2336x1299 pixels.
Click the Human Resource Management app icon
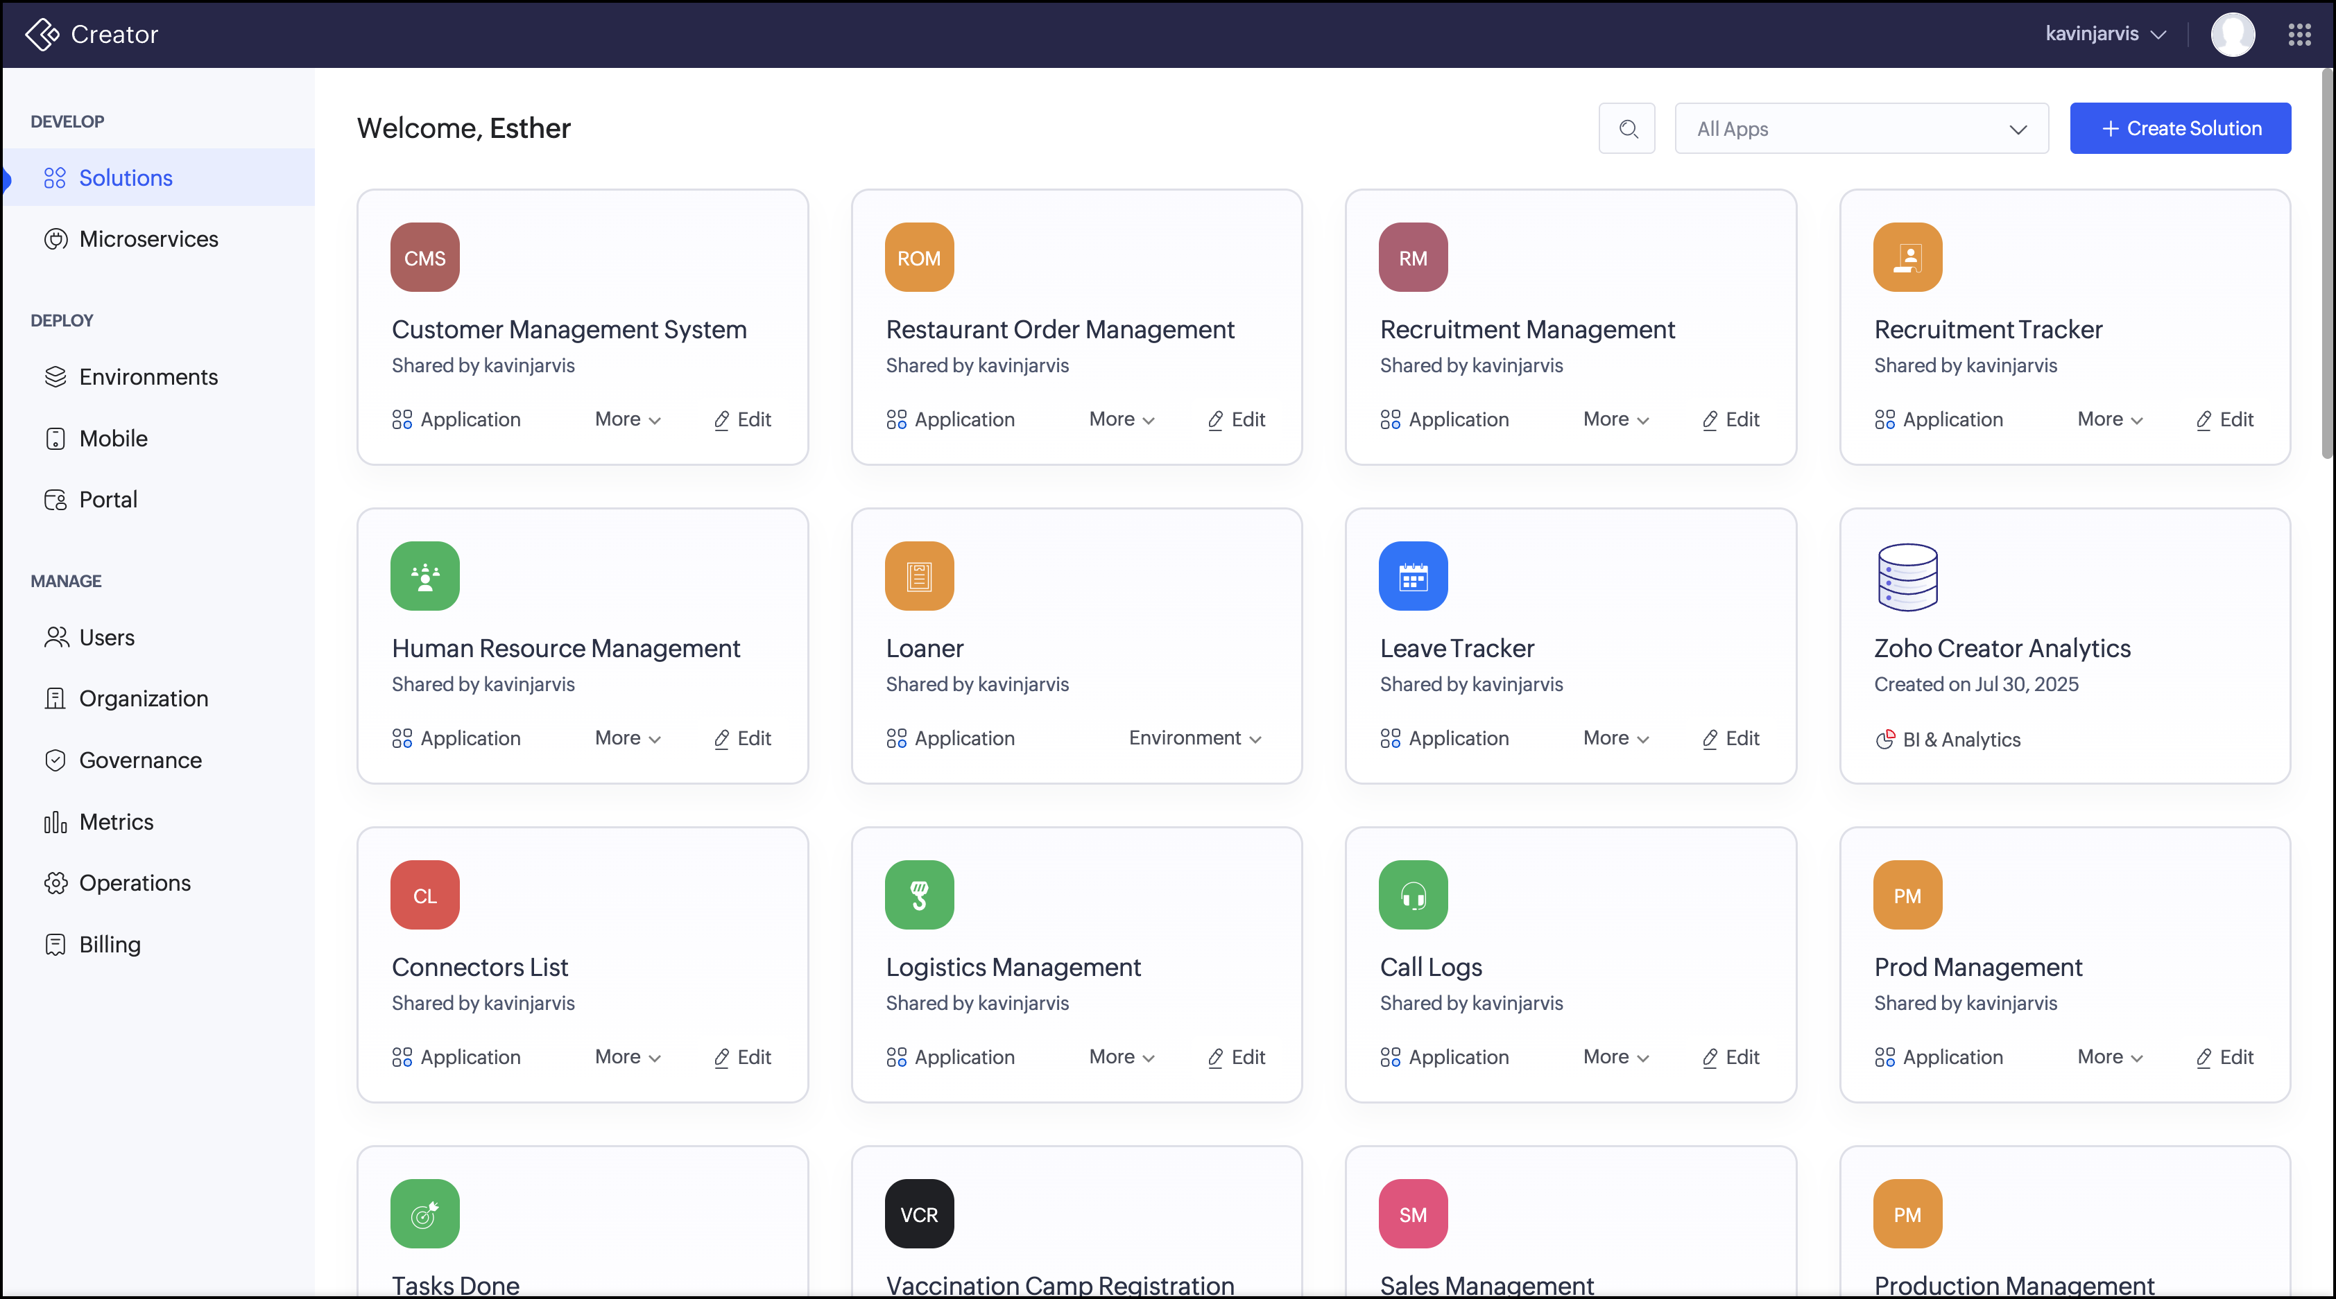(424, 577)
